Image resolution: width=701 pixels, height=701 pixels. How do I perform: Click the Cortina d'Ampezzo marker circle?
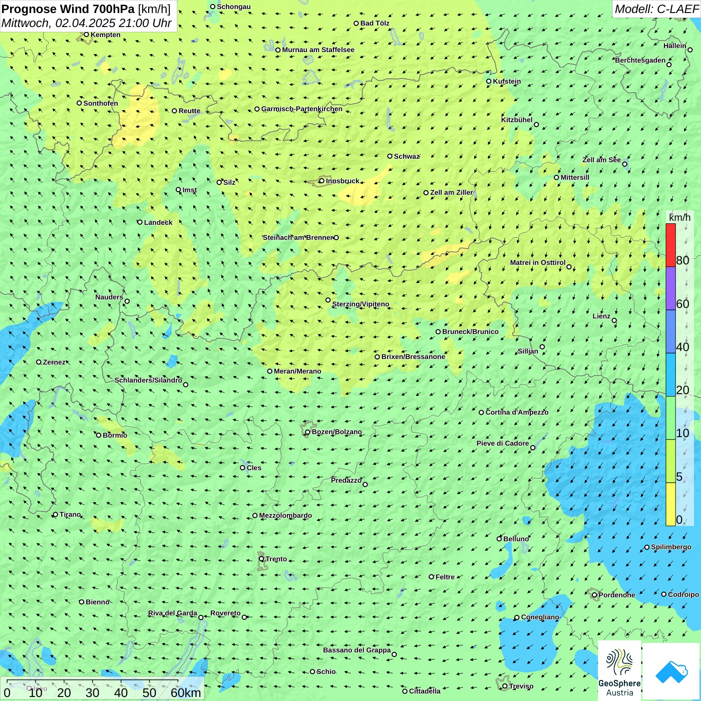pyautogui.click(x=482, y=413)
